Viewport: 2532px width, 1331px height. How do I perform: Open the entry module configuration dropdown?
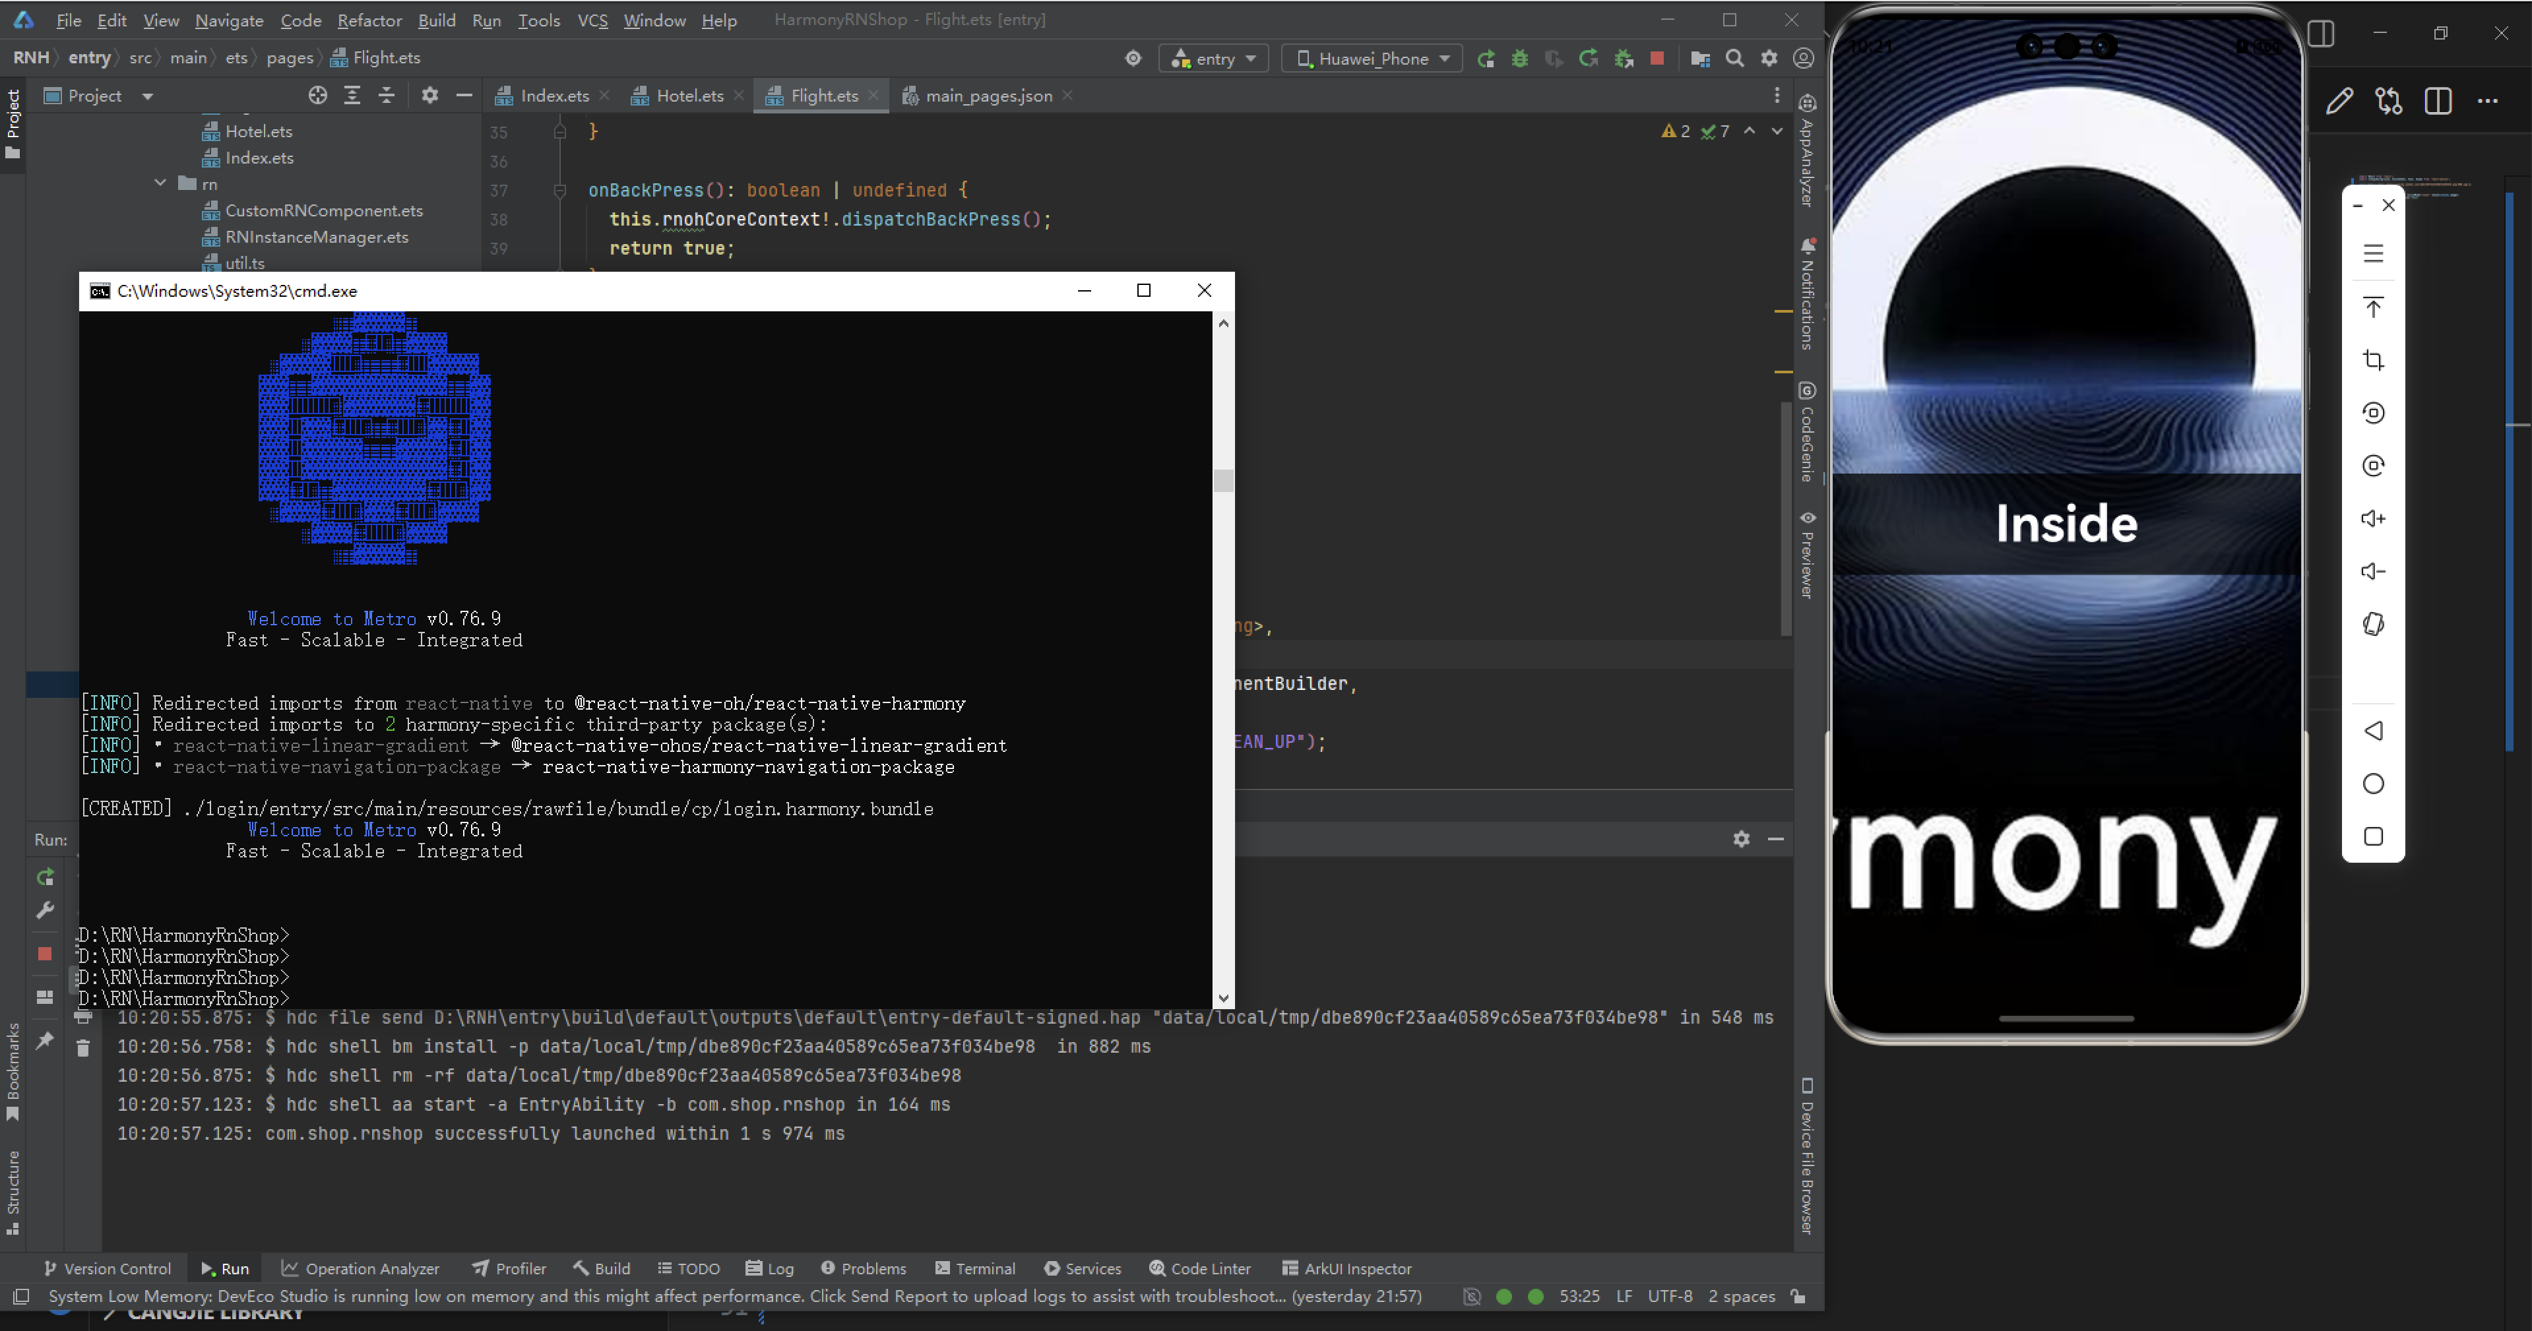click(1214, 59)
